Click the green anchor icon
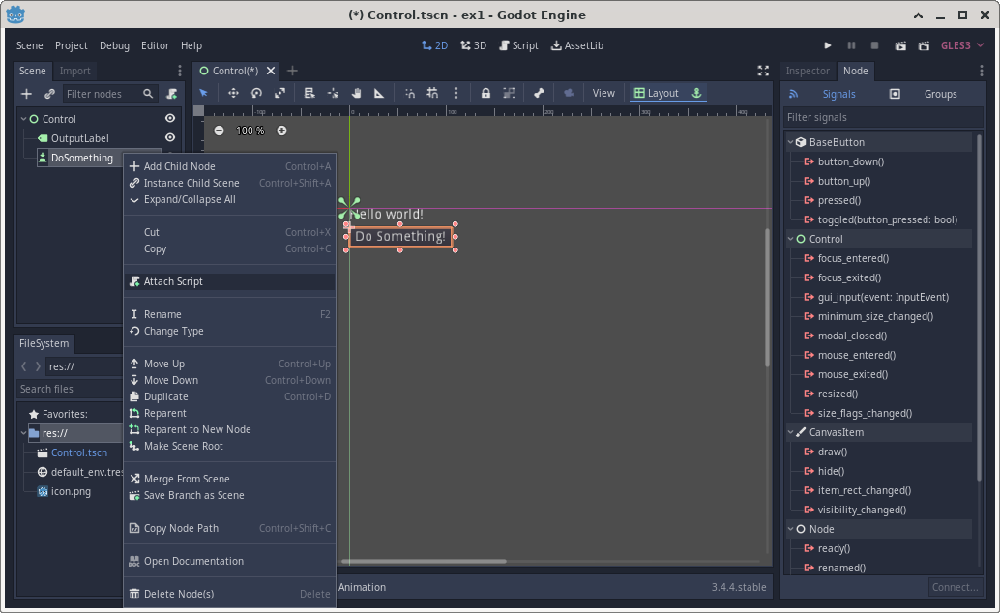 click(x=697, y=93)
